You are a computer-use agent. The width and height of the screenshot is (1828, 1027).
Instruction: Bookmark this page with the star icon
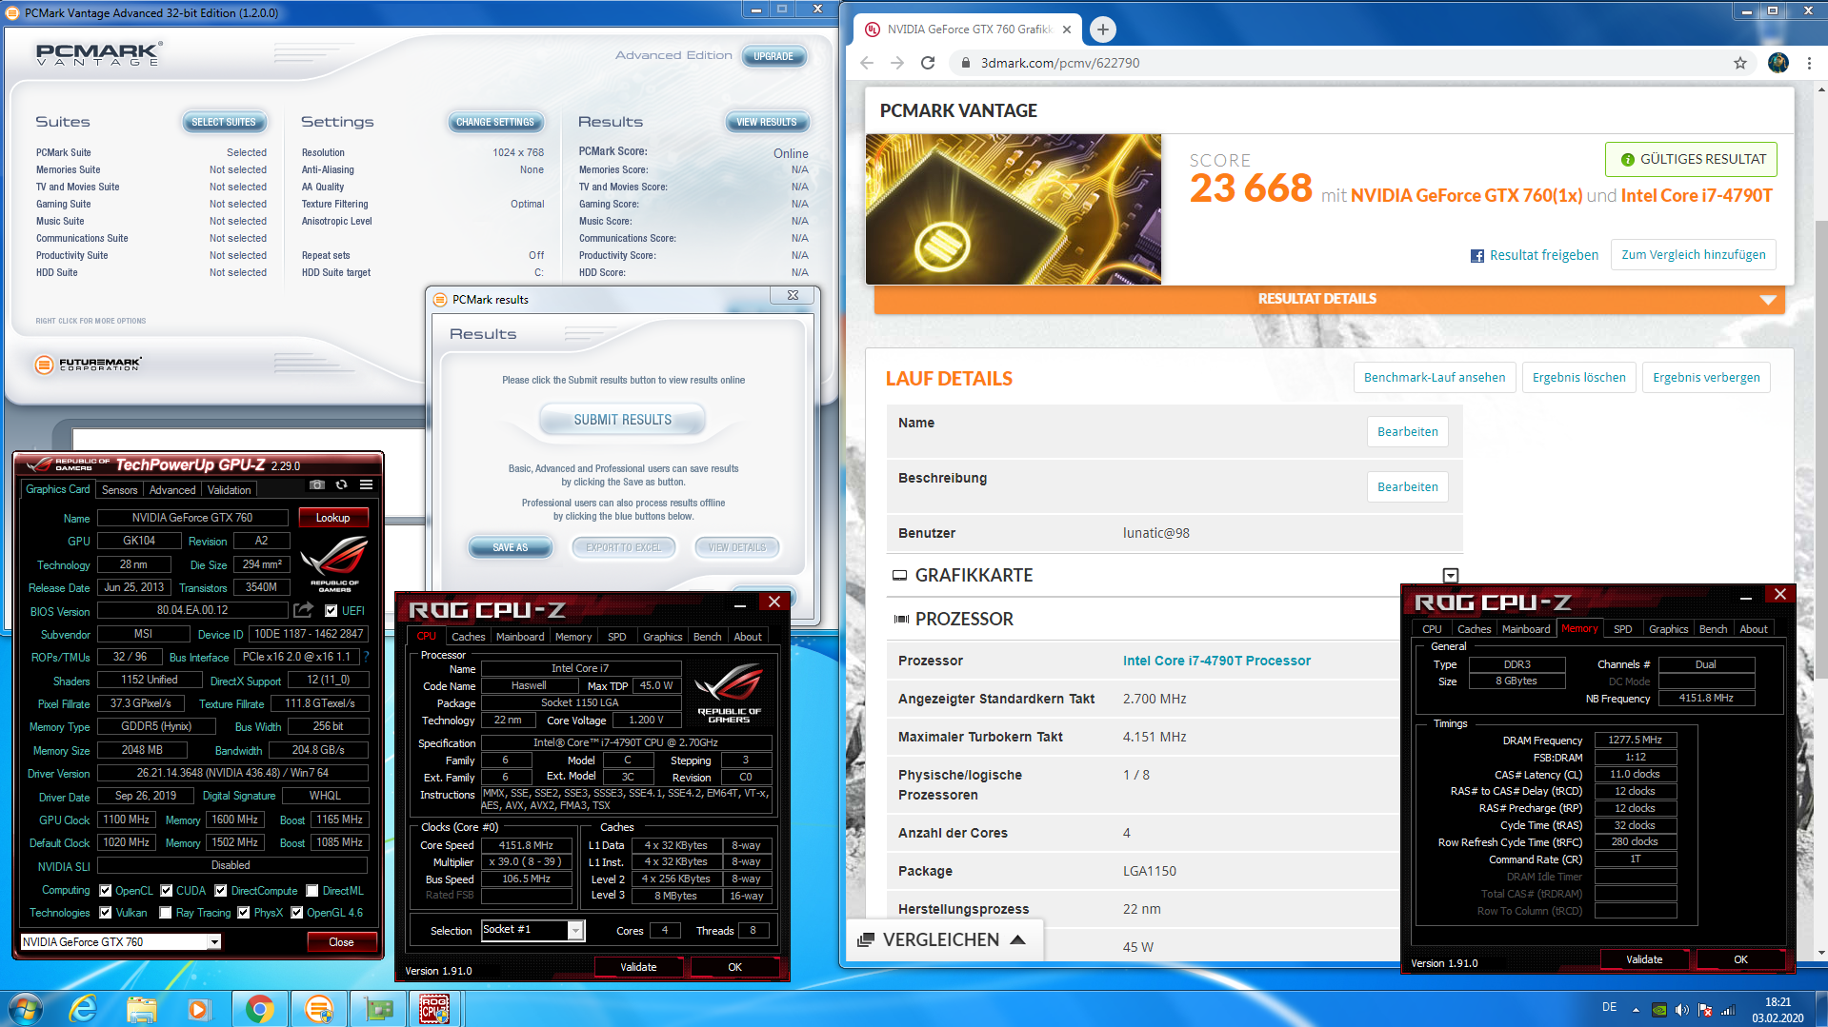1740,63
